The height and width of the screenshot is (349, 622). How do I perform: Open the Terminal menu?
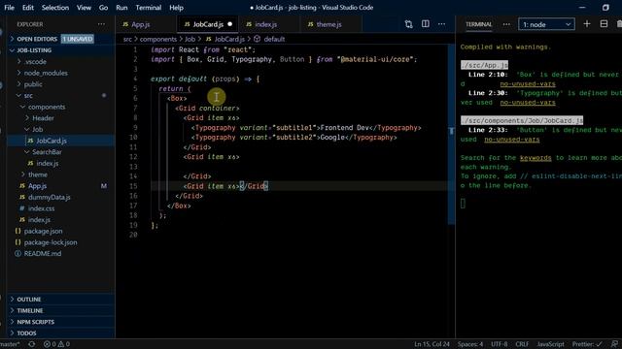click(x=149, y=8)
